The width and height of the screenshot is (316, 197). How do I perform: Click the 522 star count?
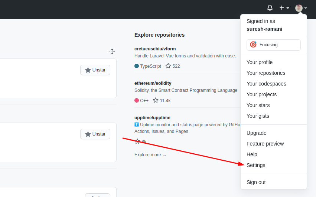(x=176, y=66)
